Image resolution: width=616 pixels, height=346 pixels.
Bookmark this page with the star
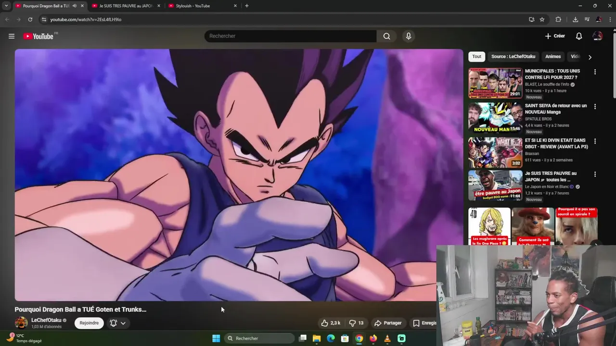(542, 19)
